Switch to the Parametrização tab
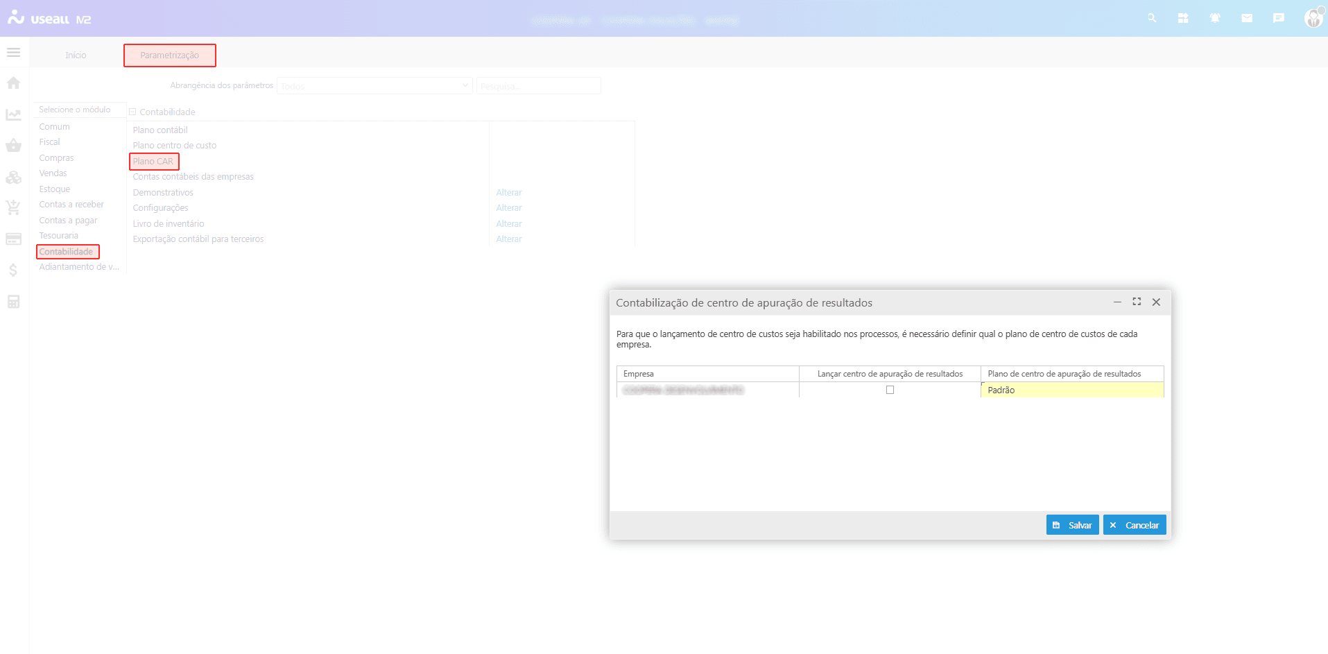This screenshot has height=654, width=1328. tap(169, 55)
